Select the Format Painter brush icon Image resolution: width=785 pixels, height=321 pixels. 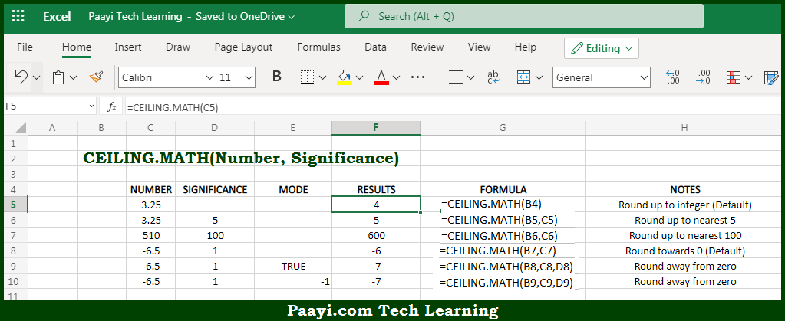point(96,77)
